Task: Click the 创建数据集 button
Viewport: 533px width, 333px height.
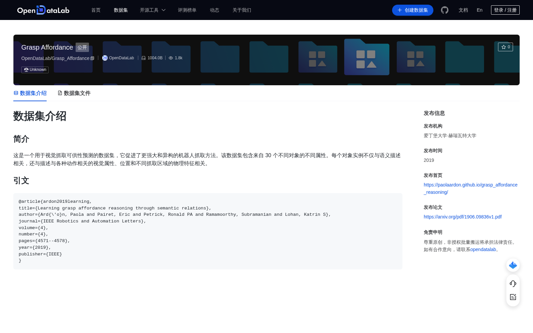Action: pyautogui.click(x=413, y=10)
